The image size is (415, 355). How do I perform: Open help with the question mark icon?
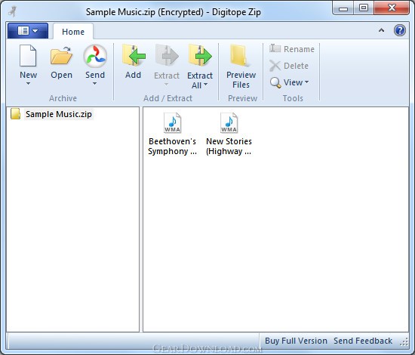point(400,30)
